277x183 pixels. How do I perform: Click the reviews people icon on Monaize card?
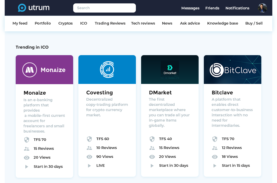26,149
